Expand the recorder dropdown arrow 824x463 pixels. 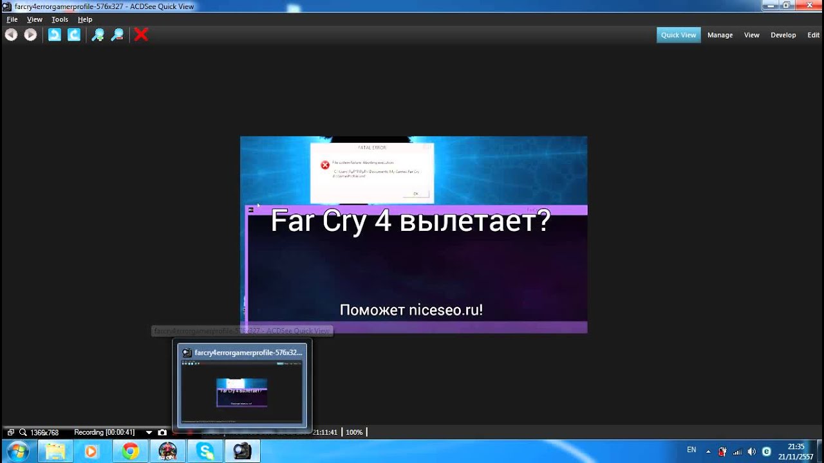149,433
